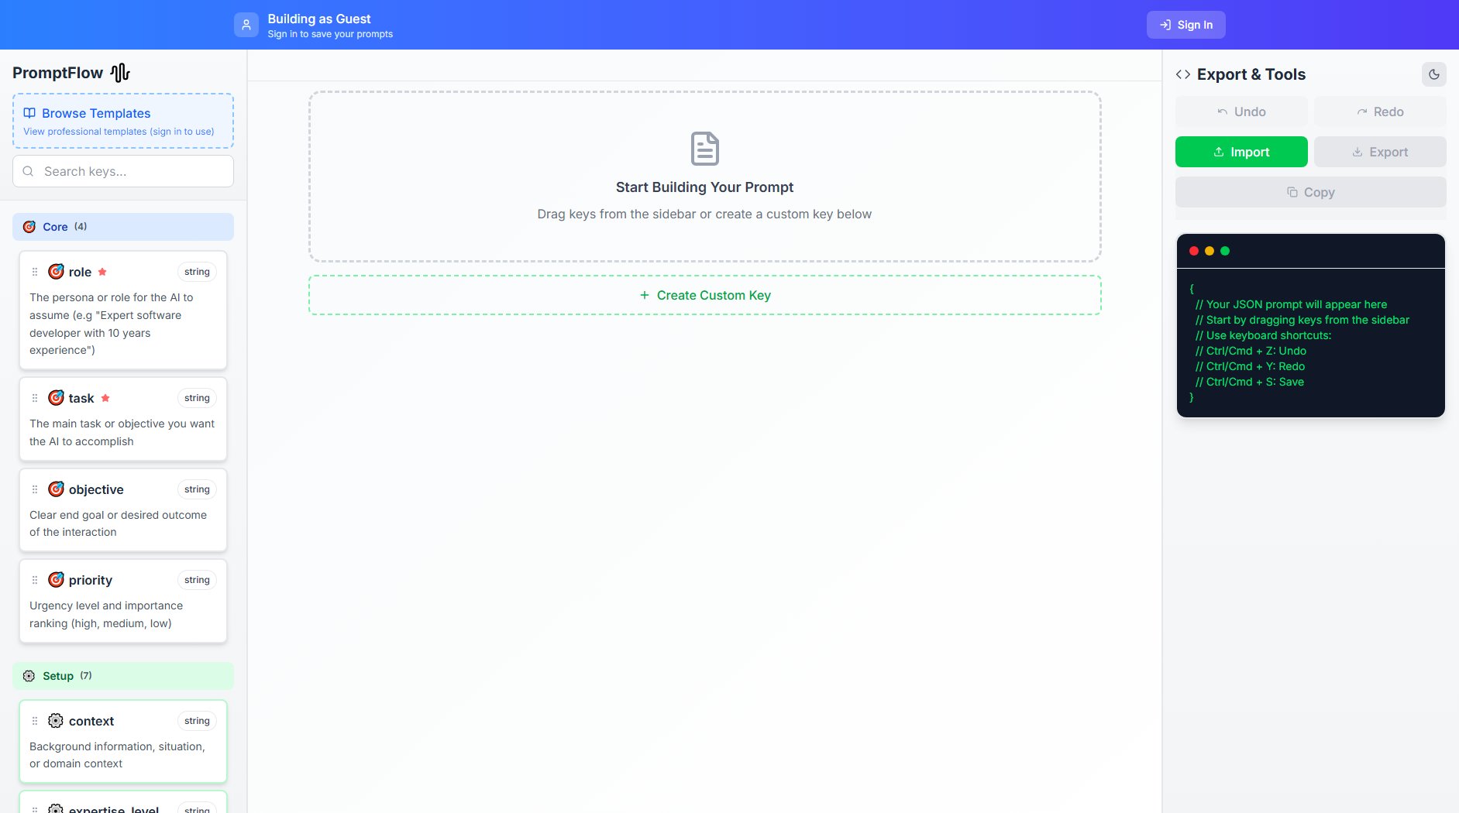Click the PromptFlow title text

coord(57,73)
